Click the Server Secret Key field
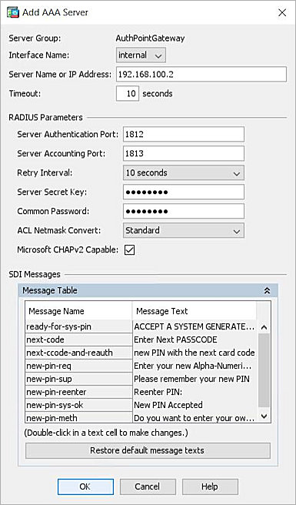Image resolution: width=296 pixels, height=505 pixels. coord(184,192)
